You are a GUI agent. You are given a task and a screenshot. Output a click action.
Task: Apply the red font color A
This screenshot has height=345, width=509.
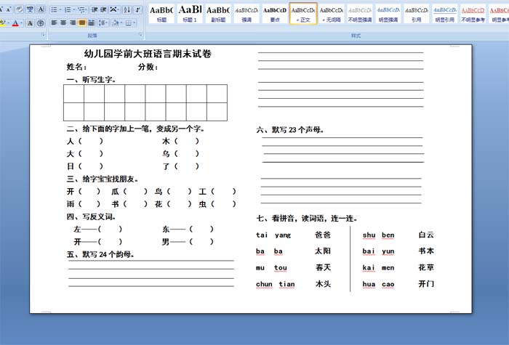pos(15,23)
